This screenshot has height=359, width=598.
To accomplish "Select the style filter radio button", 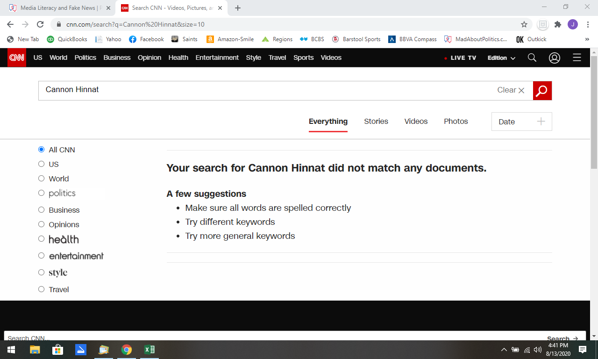I will pos(41,273).
